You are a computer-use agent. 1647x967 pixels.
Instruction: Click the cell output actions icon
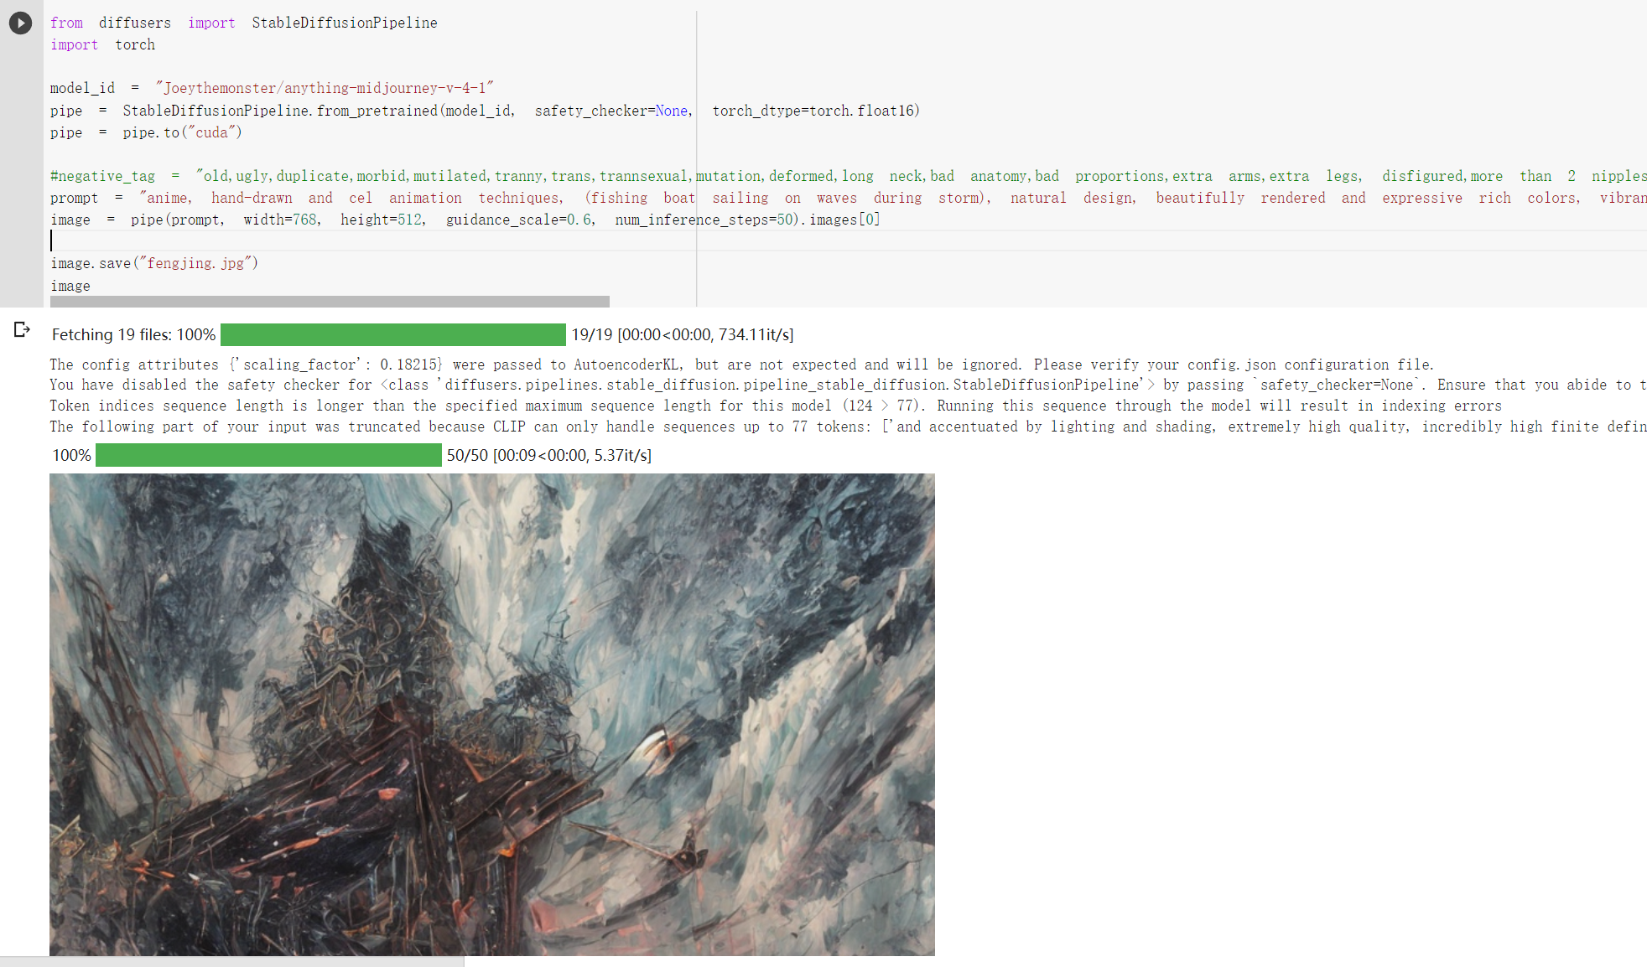(x=22, y=330)
